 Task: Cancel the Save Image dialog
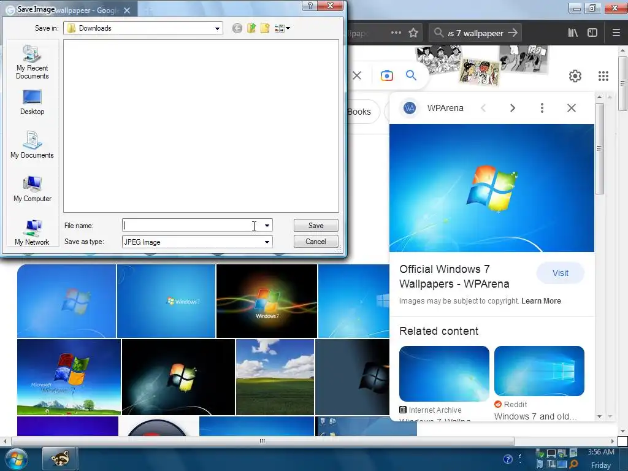[x=316, y=242]
